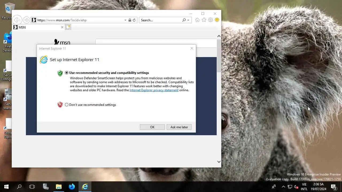Go forward using the browser Forward arrow
This screenshot has width=342, height=192.
(x=26, y=20)
